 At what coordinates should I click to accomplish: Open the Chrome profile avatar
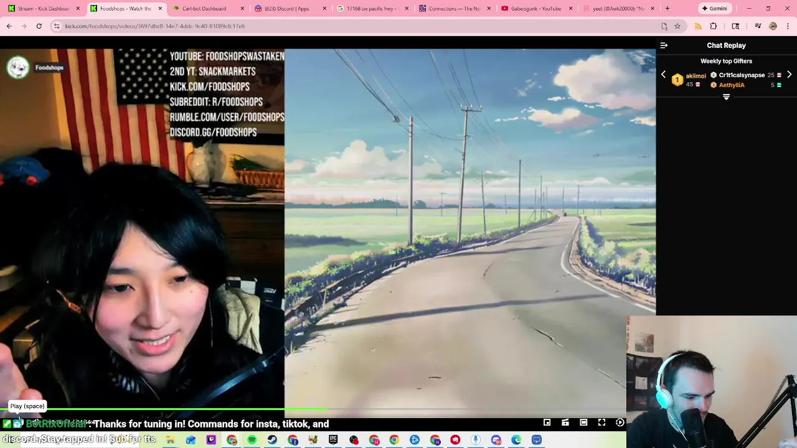773,26
